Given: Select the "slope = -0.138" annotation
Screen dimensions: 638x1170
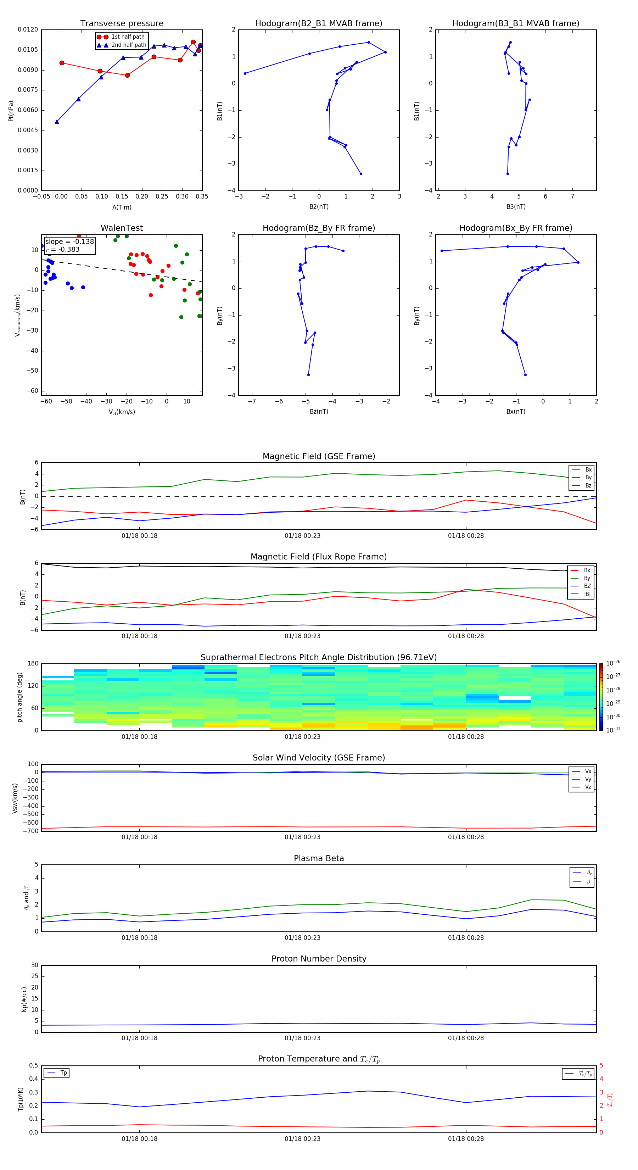Looking at the screenshot, I should (69, 242).
